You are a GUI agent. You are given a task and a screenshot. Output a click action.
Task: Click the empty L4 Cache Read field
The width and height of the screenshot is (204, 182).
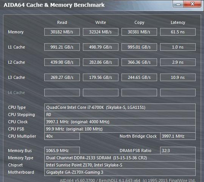(x=62, y=93)
